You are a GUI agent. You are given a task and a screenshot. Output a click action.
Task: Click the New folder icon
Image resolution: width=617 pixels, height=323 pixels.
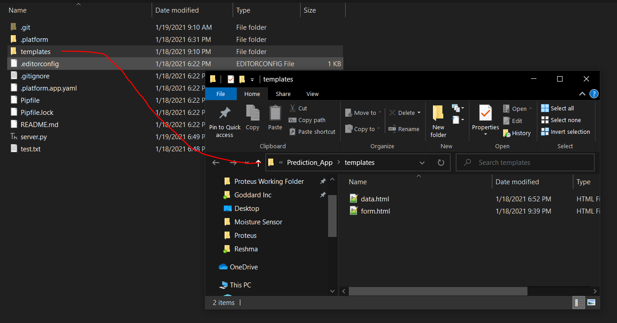[438, 113]
